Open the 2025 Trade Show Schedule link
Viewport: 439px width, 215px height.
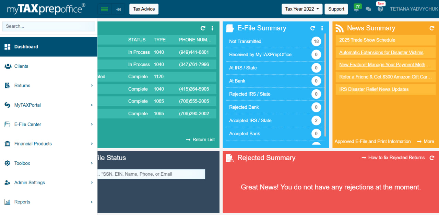point(367,40)
